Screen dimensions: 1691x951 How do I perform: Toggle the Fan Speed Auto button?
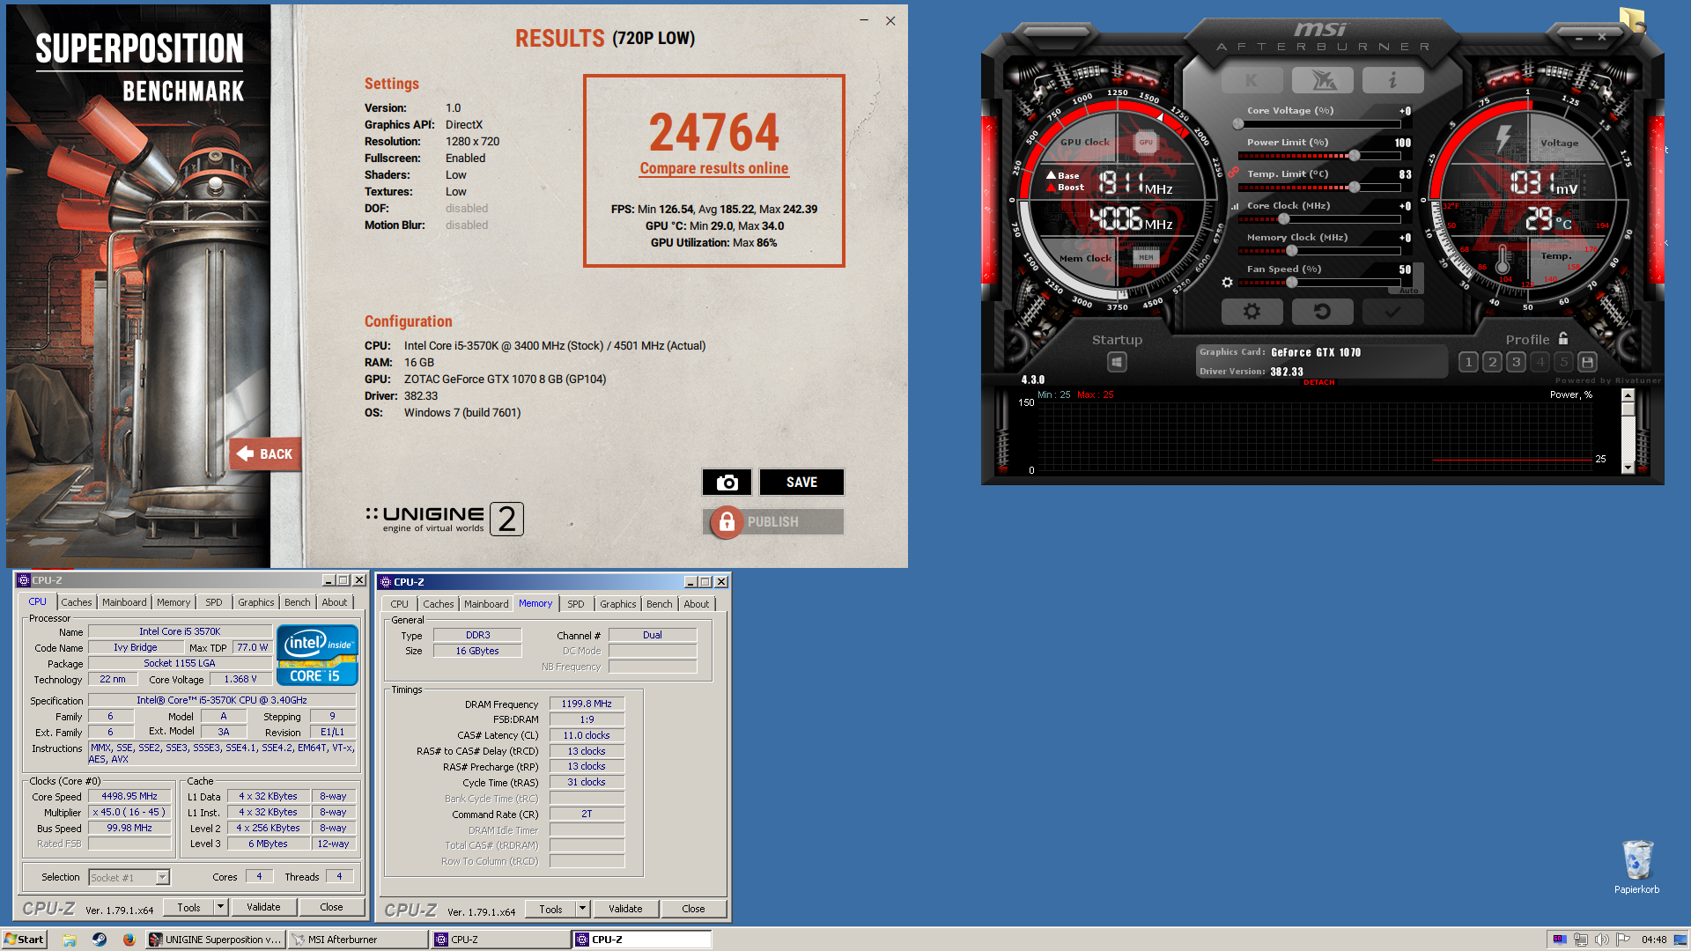pos(1408,291)
